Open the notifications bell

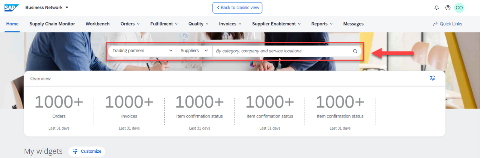click(436, 8)
